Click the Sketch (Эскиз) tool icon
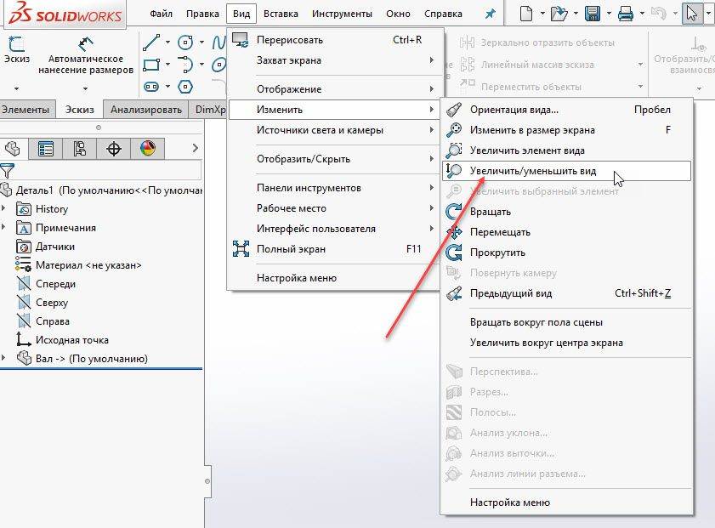Screen dimensions: 715x528 (16, 44)
